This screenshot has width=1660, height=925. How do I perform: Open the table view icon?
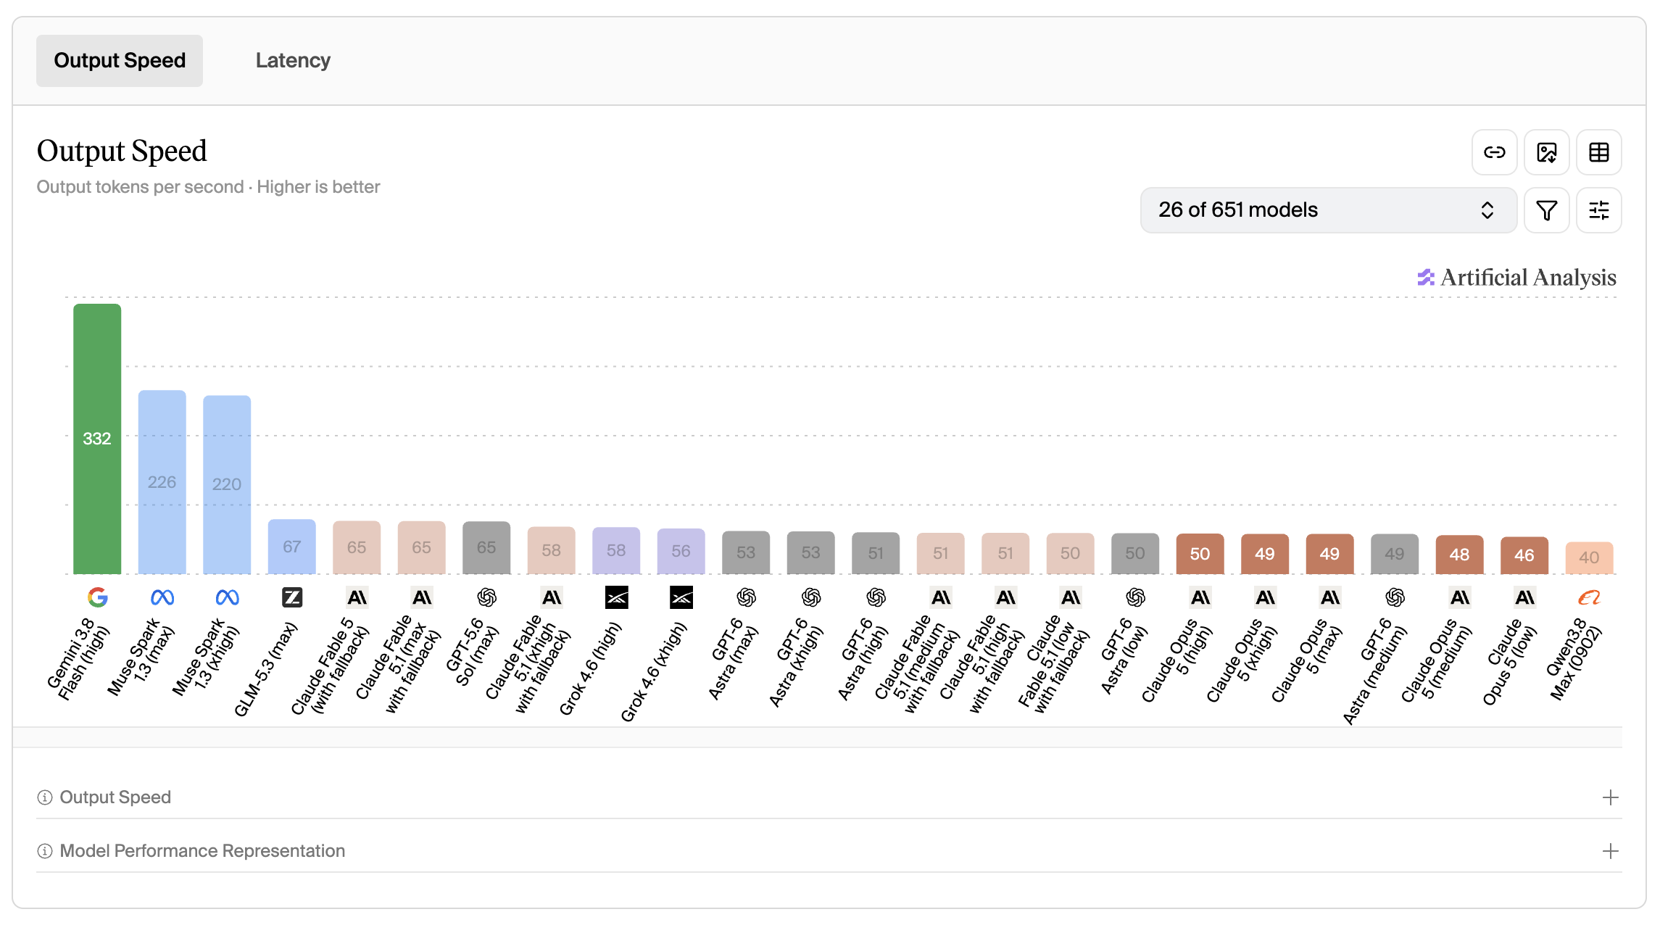pyautogui.click(x=1599, y=152)
